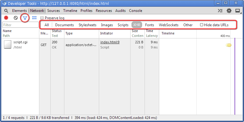
Task: Select the script.cgi request row name
Action: pyautogui.click(x=20, y=42)
